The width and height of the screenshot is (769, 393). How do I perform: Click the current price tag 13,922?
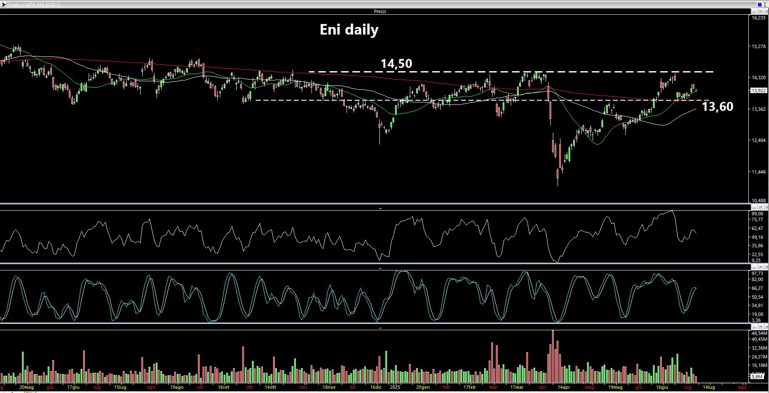pyautogui.click(x=758, y=91)
